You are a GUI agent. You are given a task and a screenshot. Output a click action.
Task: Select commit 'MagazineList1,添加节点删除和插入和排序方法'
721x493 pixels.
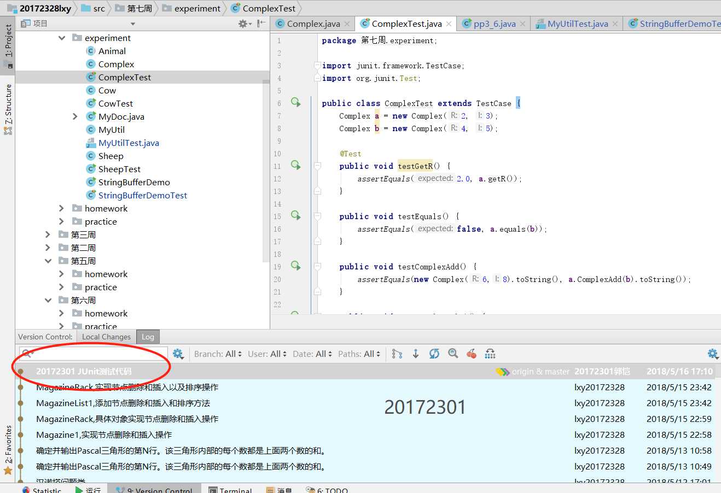[365, 403]
